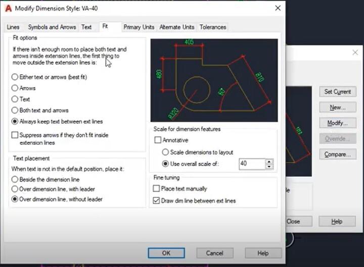This screenshot has width=364, height=267.
Task: Switch to the Lines tab
Action: 13,27
